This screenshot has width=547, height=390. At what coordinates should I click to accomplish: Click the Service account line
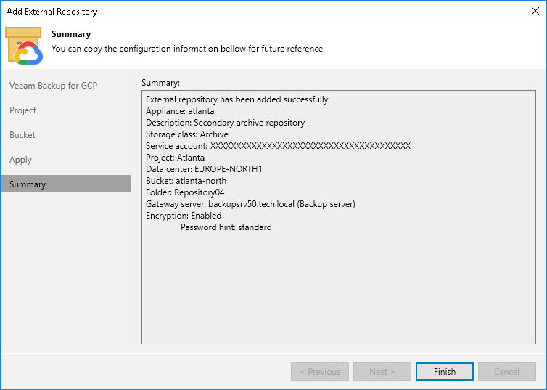coord(279,145)
